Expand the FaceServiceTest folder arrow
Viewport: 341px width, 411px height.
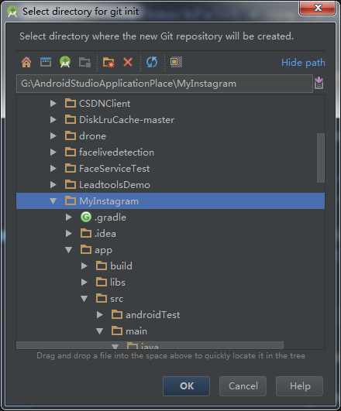point(53,168)
